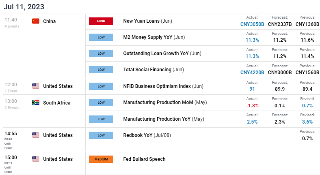Image resolution: width=320 pixels, height=175 pixels.
Task: Click the South Africa flag icon
Action: pyautogui.click(x=36, y=102)
